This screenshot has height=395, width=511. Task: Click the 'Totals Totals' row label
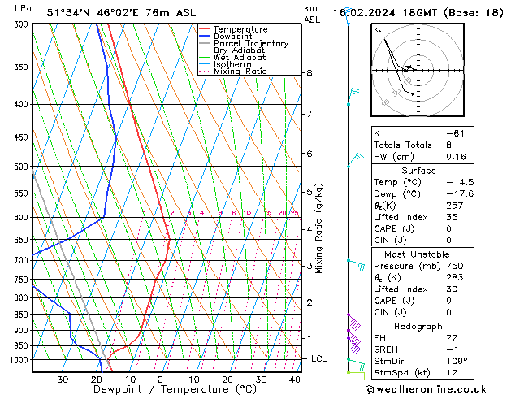pyautogui.click(x=402, y=145)
